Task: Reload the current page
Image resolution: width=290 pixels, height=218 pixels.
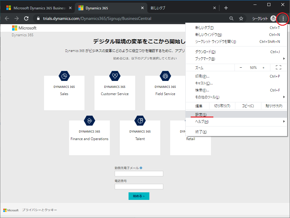Action: click(26, 18)
